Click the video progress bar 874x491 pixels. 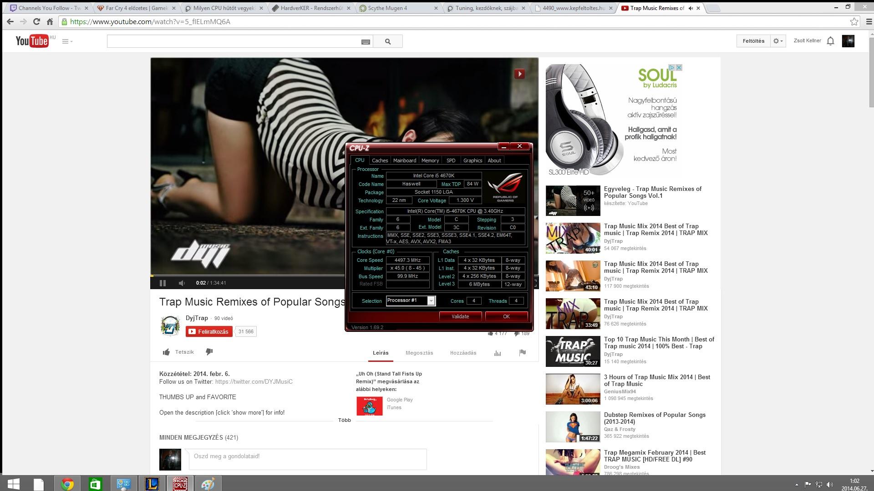click(248, 276)
